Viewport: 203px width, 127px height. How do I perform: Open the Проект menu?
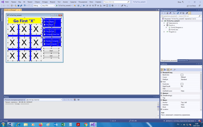(30, 2)
